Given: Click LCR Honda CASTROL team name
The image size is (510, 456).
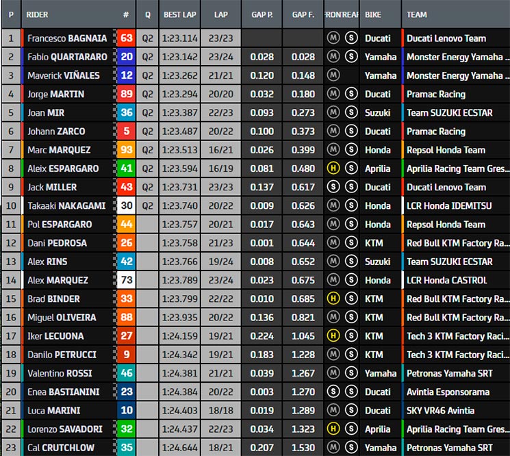Looking at the screenshot, I should (446, 280).
